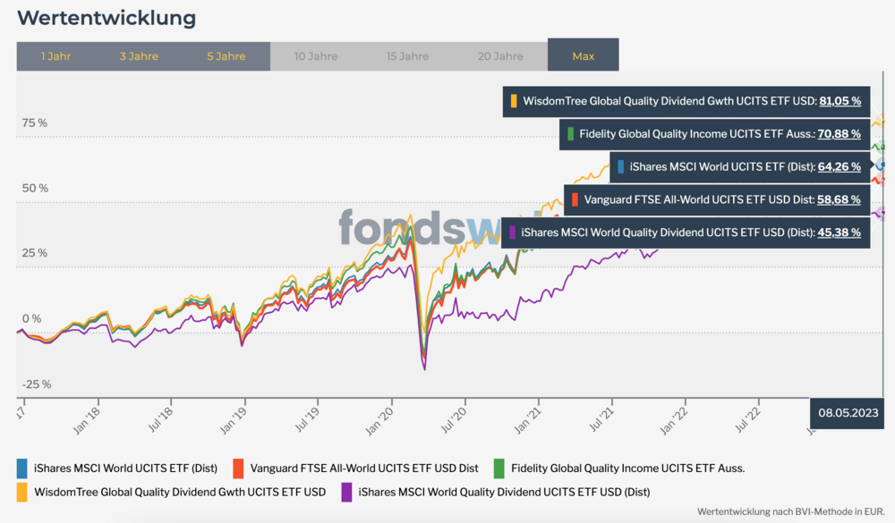Click the blue iShares MSCI World legend swatch
The height and width of the screenshot is (523, 895).
tap(22, 468)
